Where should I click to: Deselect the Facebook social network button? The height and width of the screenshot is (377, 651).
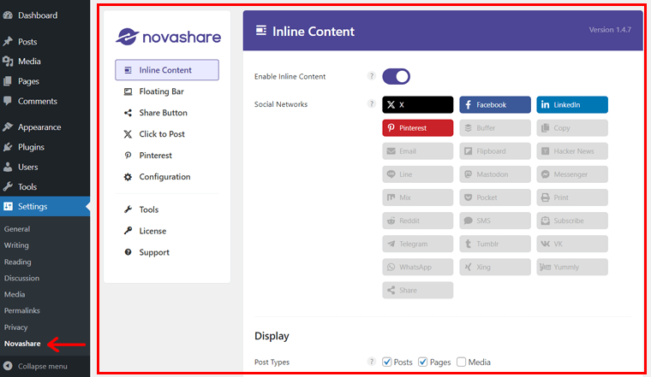tap(495, 105)
